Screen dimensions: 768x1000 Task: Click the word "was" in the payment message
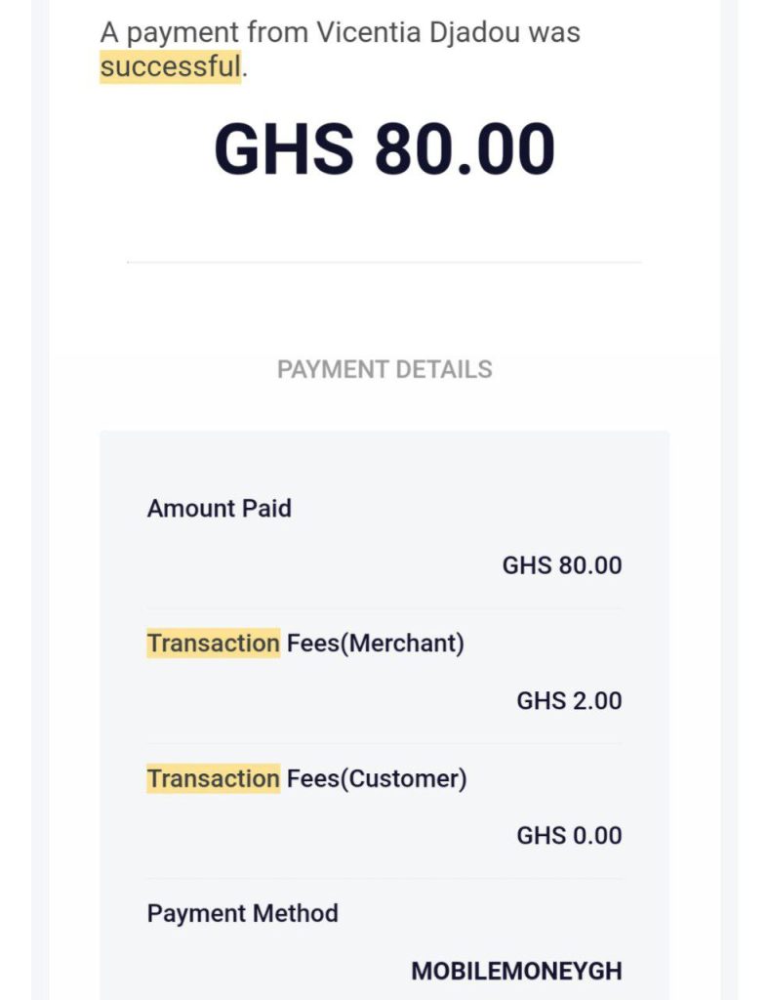click(553, 32)
